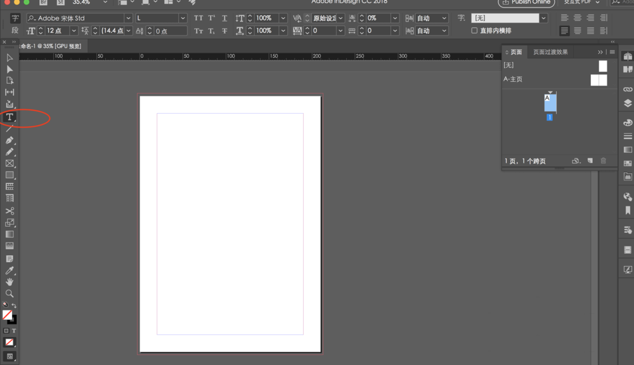Viewport: 634px width, 365px height.
Task: Enable the 直排内横排 checkbox
Action: [474, 30]
